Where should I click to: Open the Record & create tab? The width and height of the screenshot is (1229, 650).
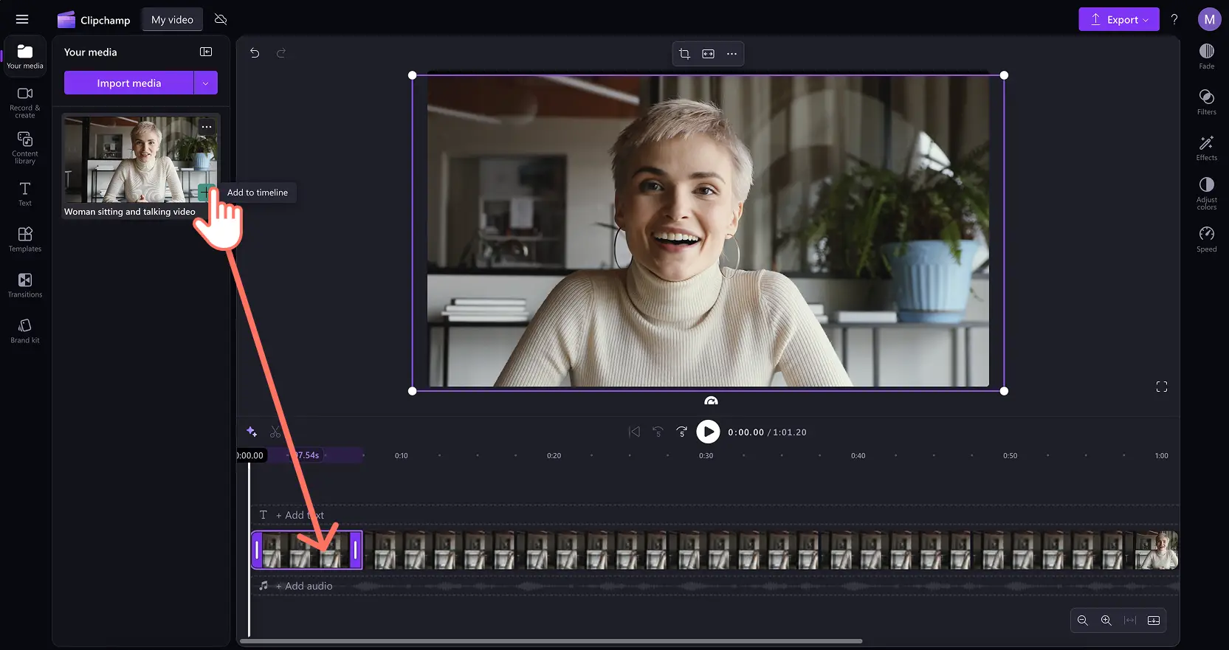(25, 103)
